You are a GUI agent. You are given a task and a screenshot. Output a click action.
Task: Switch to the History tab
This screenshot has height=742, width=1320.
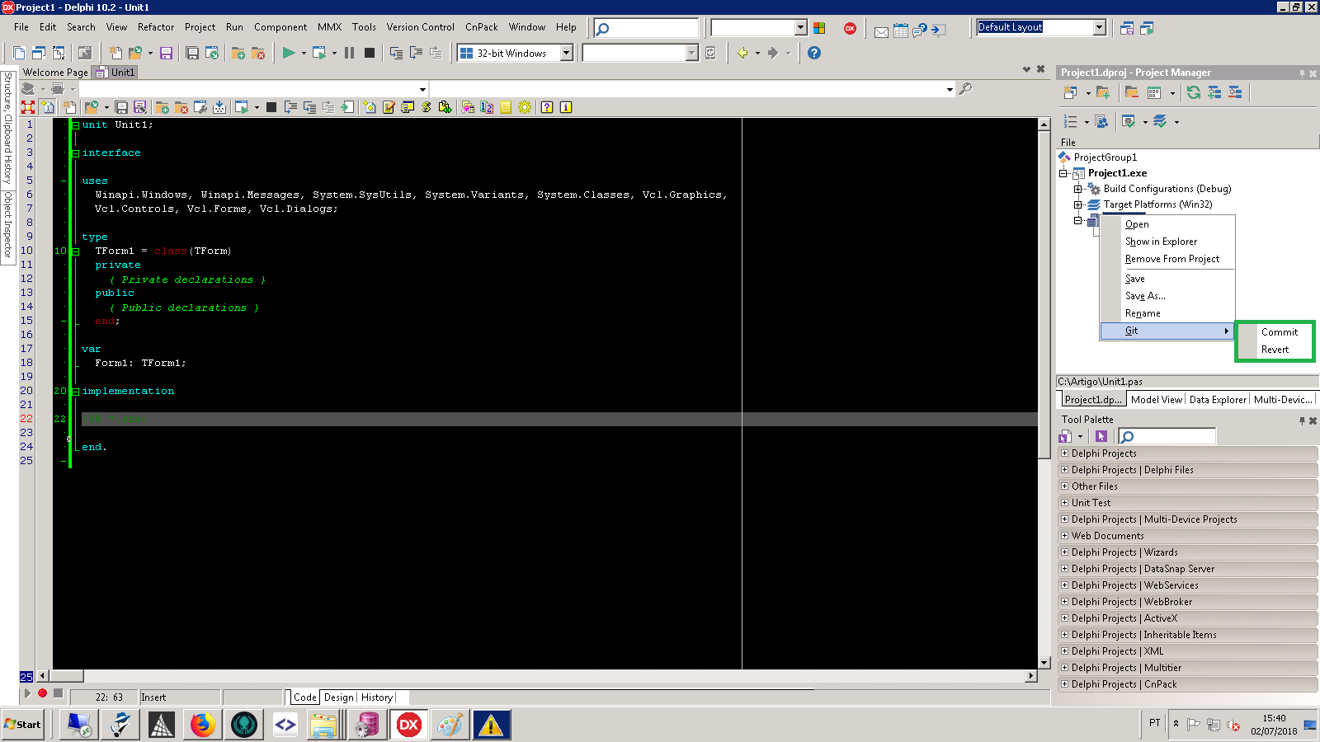(377, 697)
